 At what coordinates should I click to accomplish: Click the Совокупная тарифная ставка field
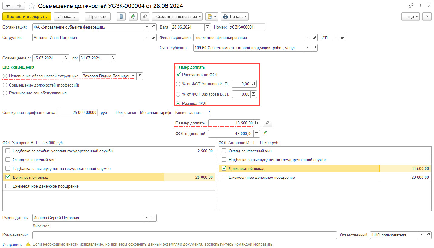[x=78, y=113]
